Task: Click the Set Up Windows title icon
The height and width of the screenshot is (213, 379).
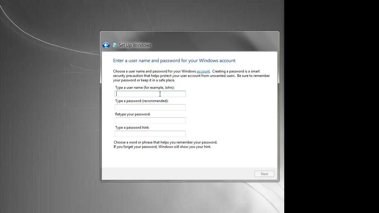Action: (115, 45)
